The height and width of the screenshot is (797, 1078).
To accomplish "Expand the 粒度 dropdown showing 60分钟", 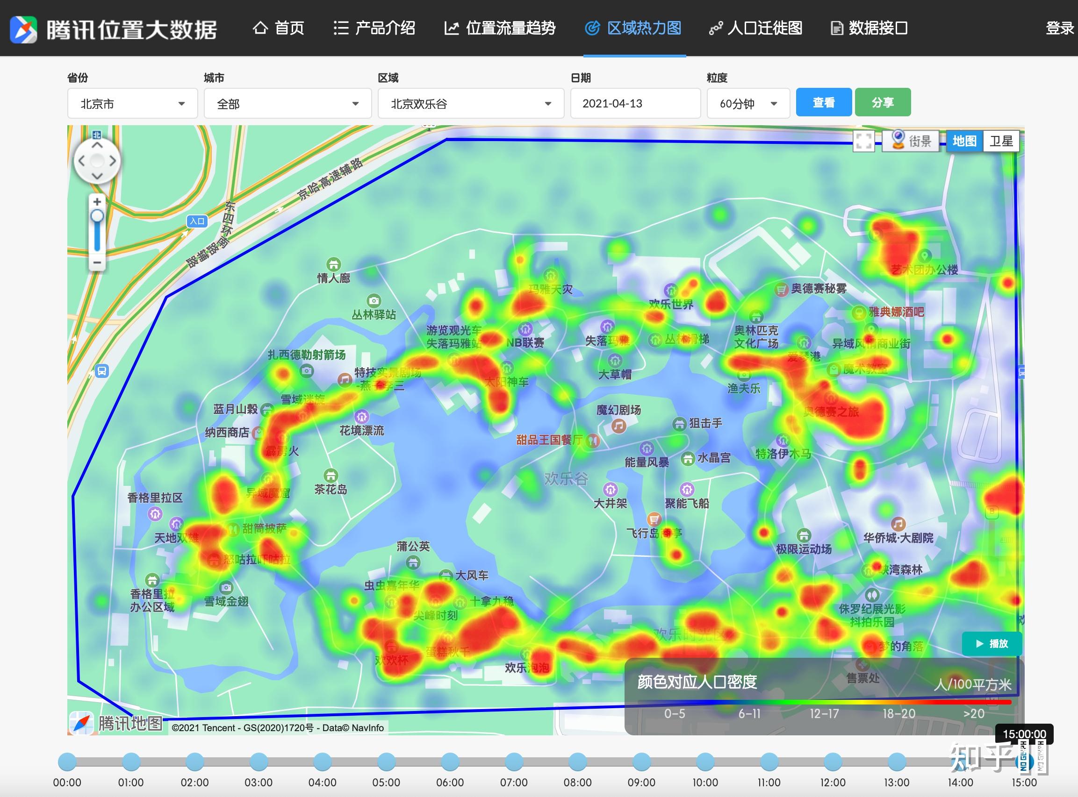I will [748, 103].
